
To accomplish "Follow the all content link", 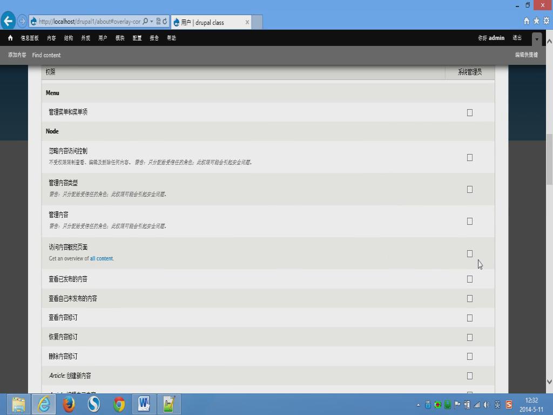I will (x=102, y=258).
